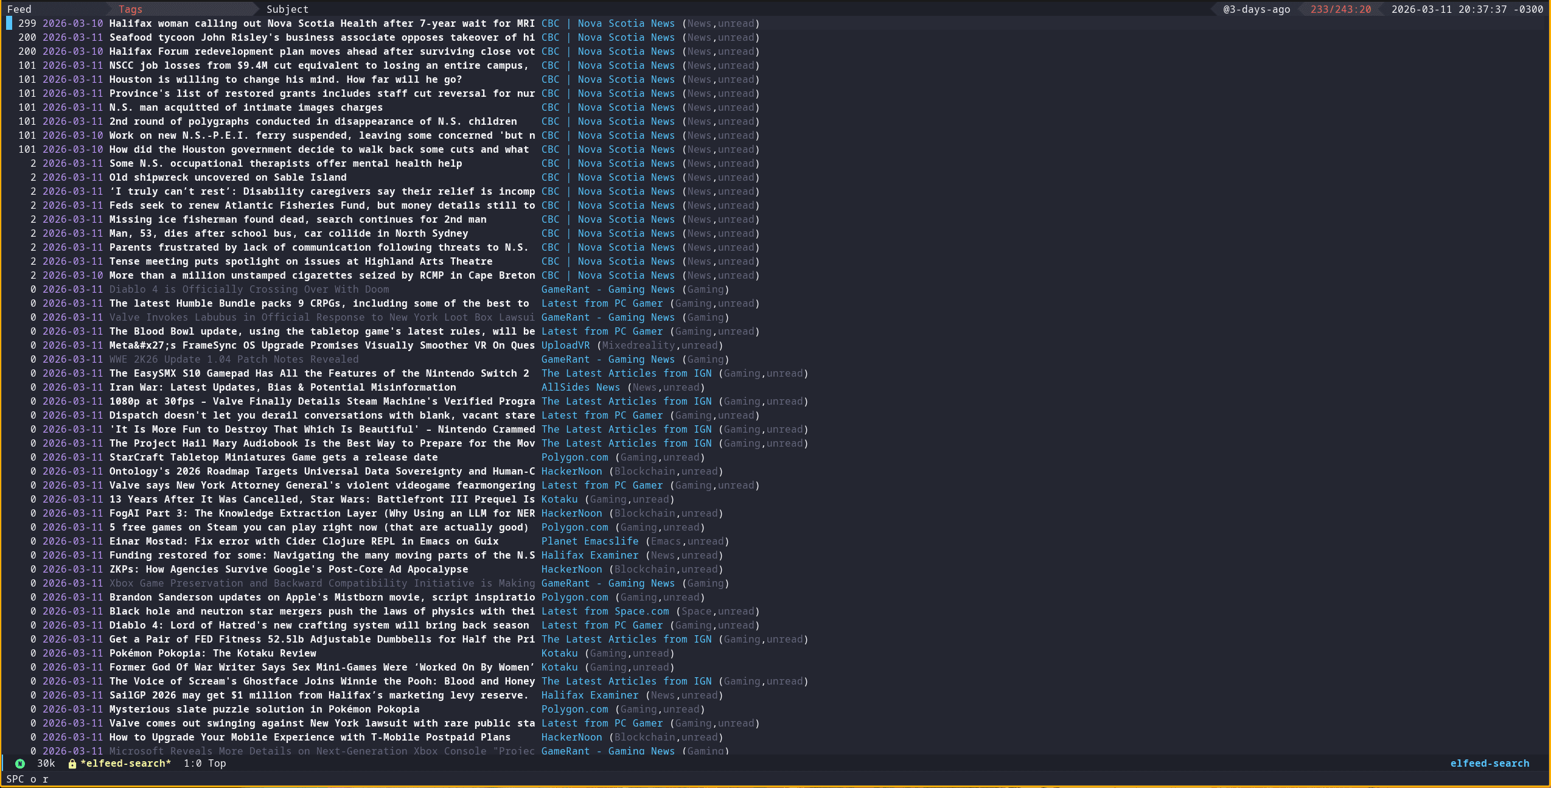Click the elfeed-search major mode label

click(x=1490, y=763)
